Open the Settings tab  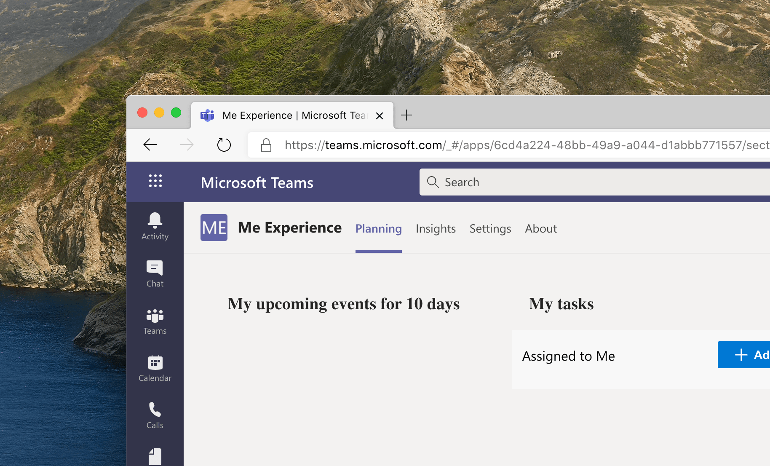490,228
